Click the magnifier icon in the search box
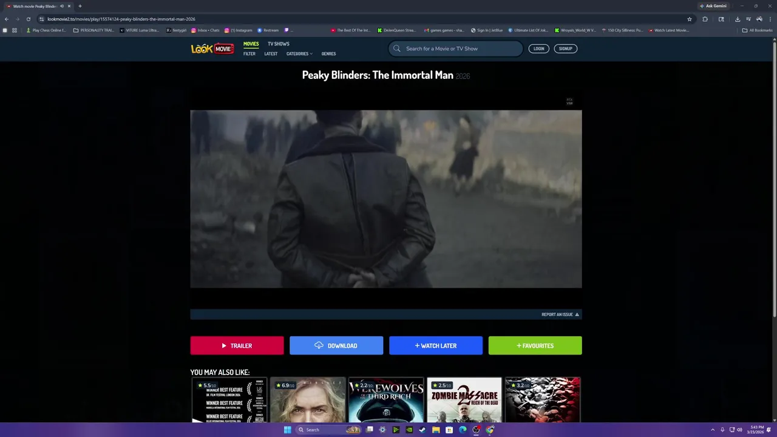The width and height of the screenshot is (777, 437). (x=397, y=49)
